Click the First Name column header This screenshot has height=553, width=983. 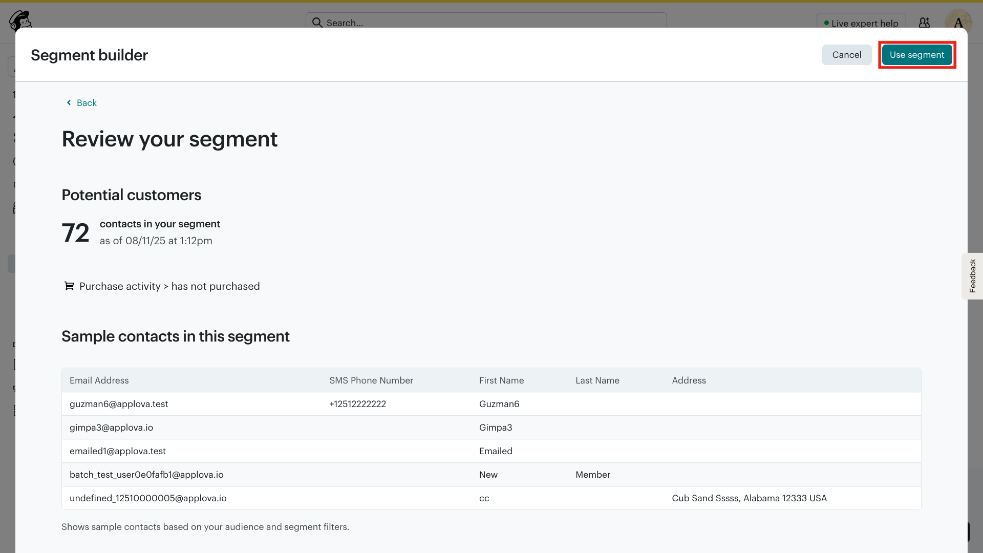click(x=501, y=380)
